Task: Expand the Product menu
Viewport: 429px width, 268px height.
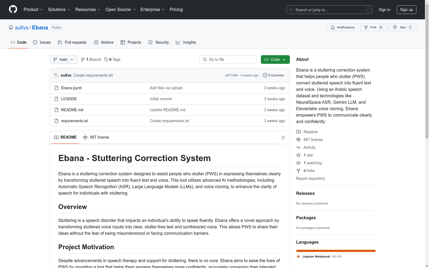Action: 33,9
